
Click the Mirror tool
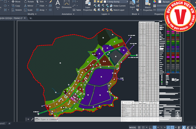coord(29,6)
